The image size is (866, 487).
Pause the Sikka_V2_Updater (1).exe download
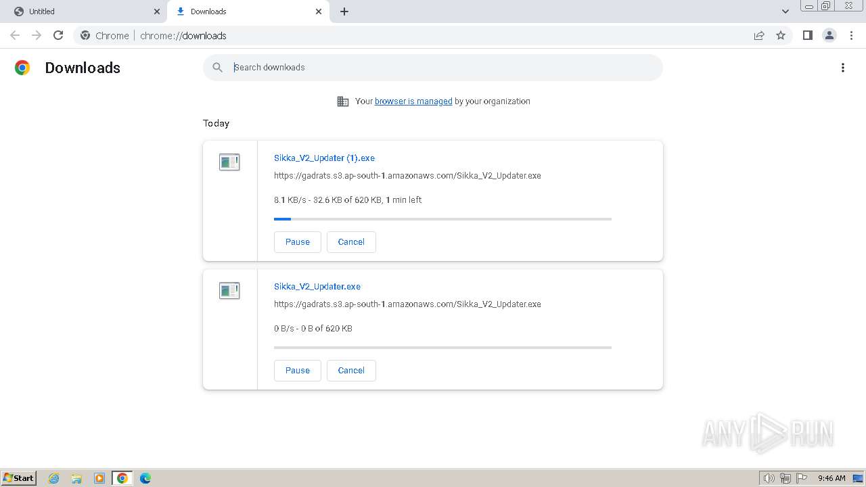(298, 242)
